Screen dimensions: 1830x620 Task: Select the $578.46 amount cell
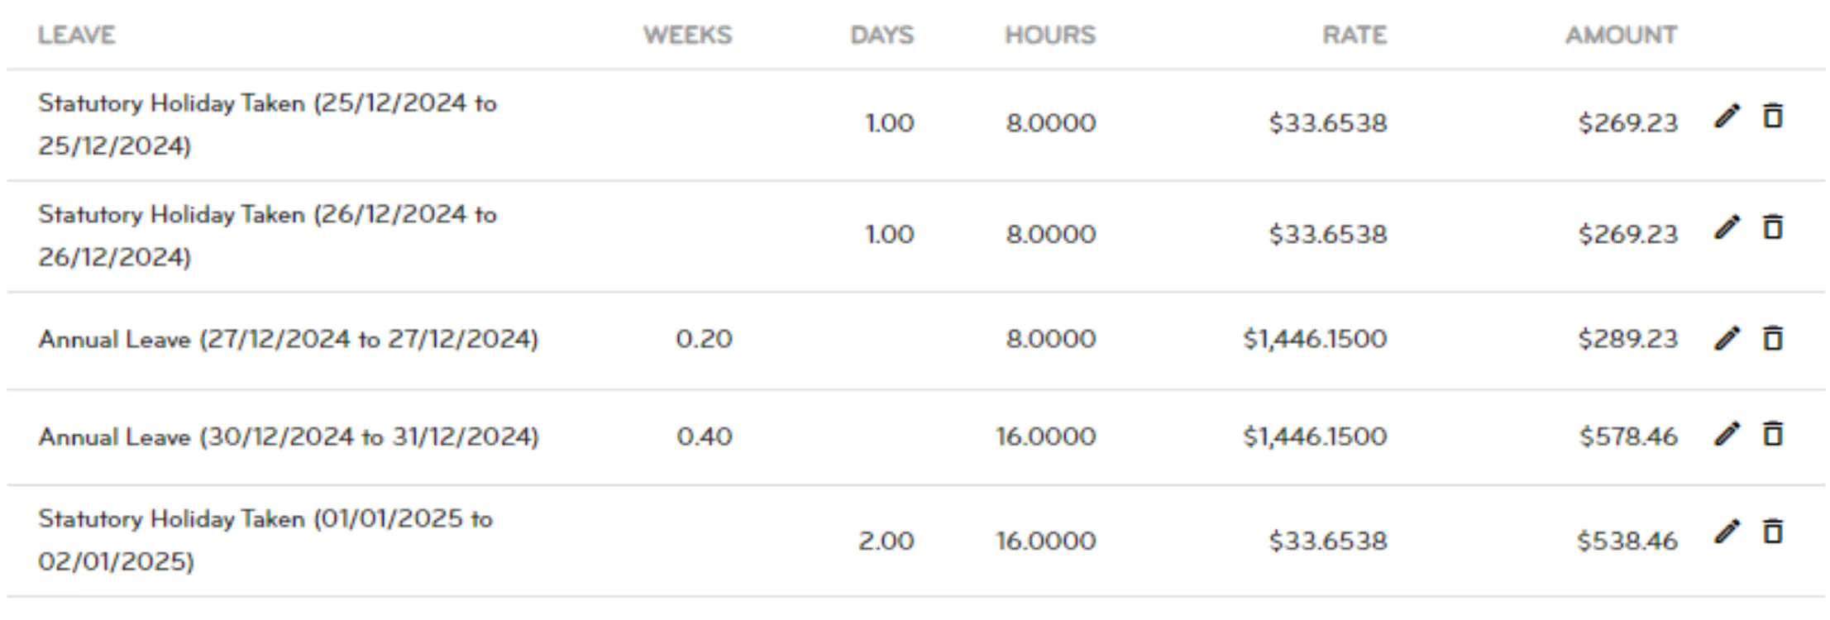click(x=1628, y=436)
